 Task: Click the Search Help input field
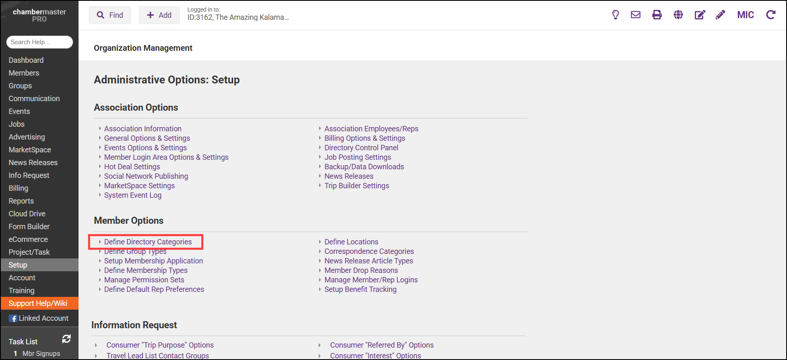pyautogui.click(x=39, y=42)
